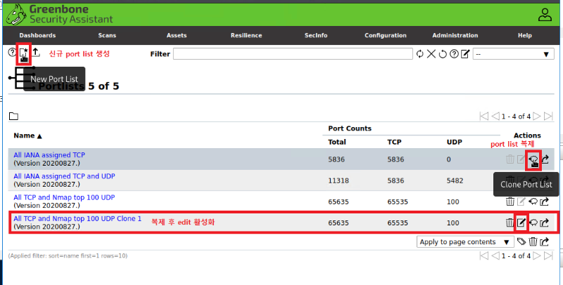This screenshot has width=563, height=285.
Task: Click the New Port List icon
Action: tap(23, 54)
